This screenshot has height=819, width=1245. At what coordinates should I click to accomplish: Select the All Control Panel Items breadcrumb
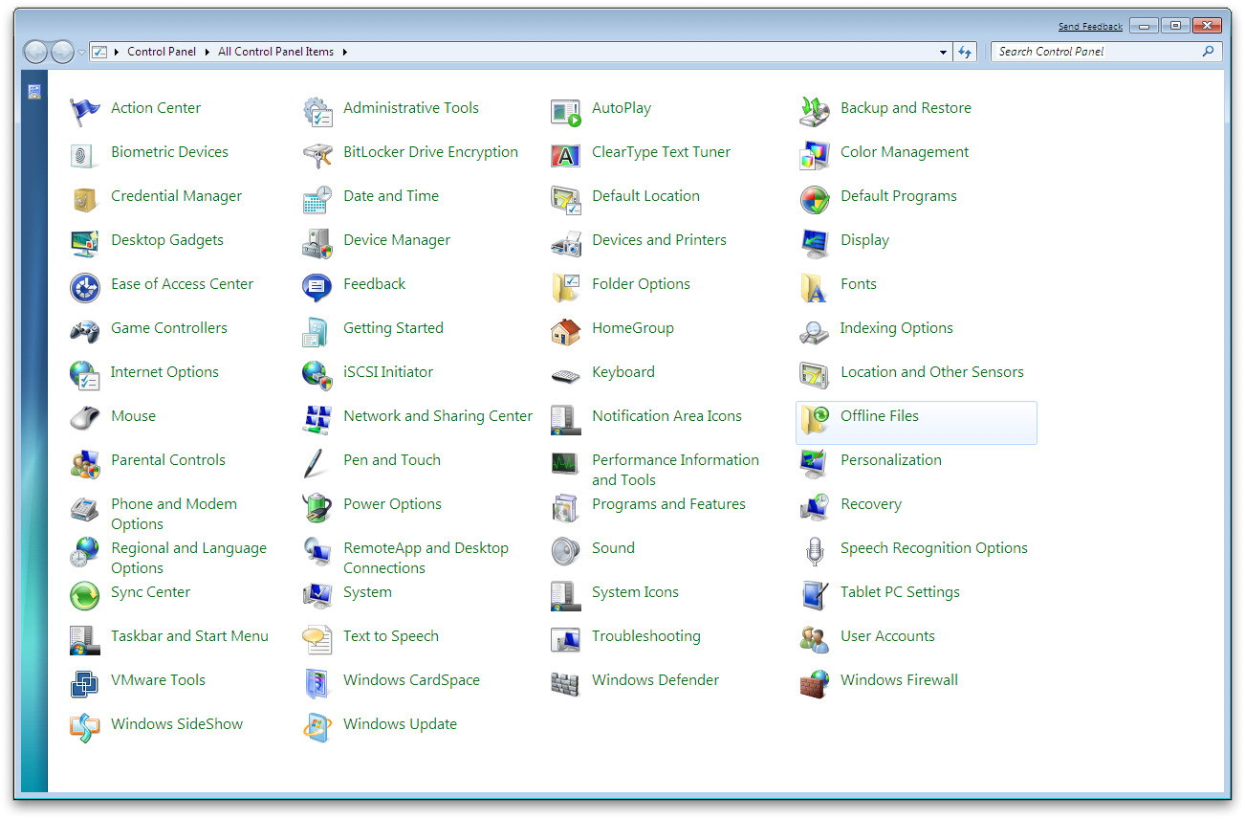tap(275, 52)
